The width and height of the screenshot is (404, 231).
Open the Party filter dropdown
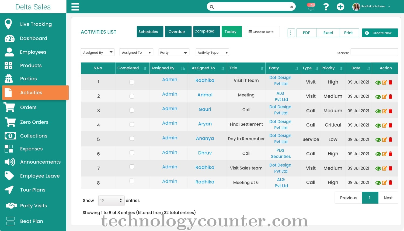[174, 52]
